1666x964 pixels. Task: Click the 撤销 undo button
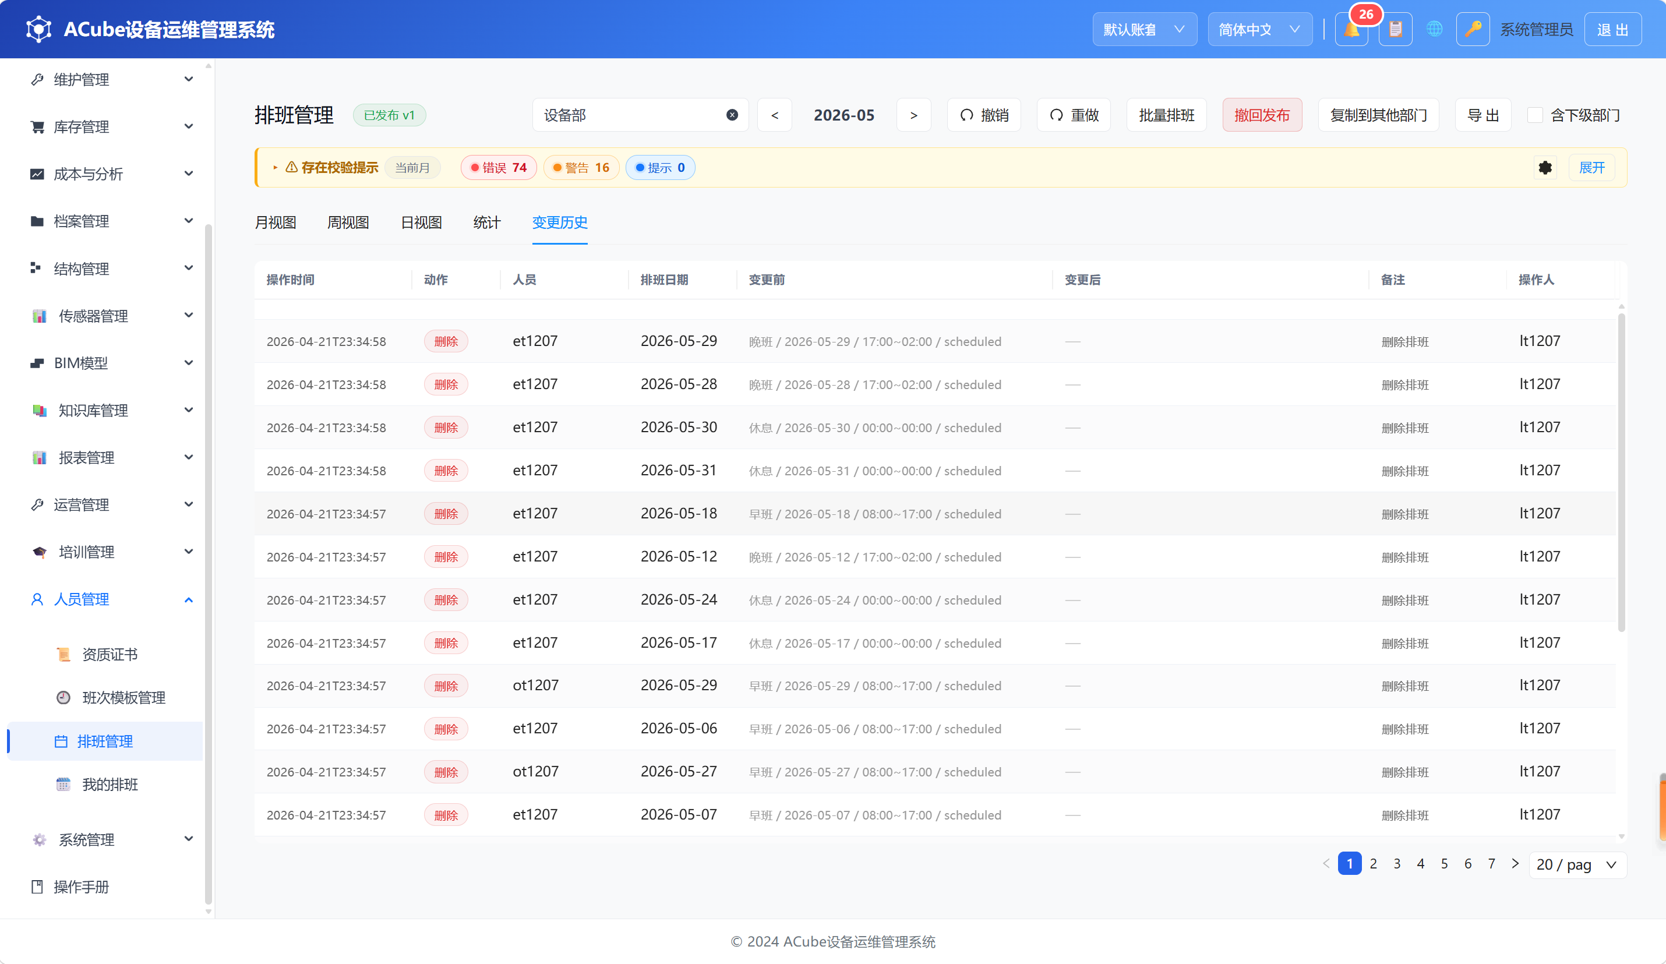click(x=984, y=115)
